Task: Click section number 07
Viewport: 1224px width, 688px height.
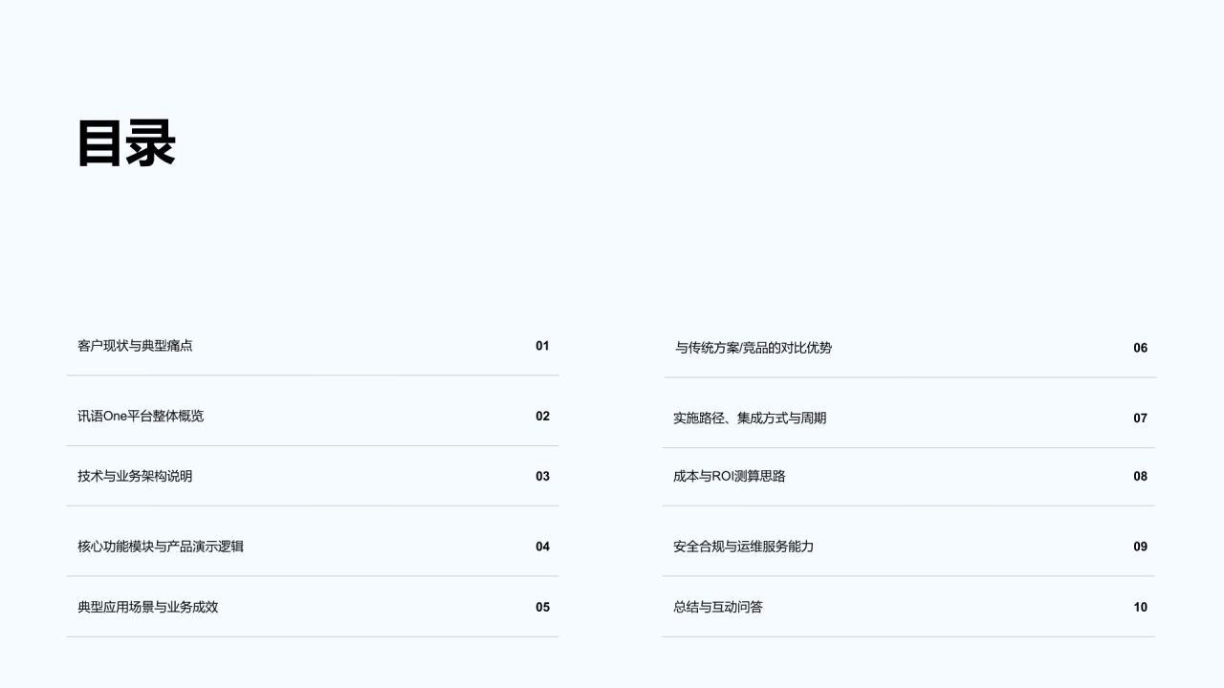Action: [x=1141, y=419]
